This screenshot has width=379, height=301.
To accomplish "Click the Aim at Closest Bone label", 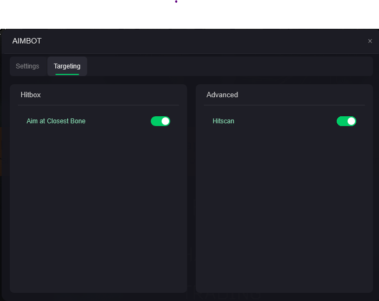I will pos(56,121).
